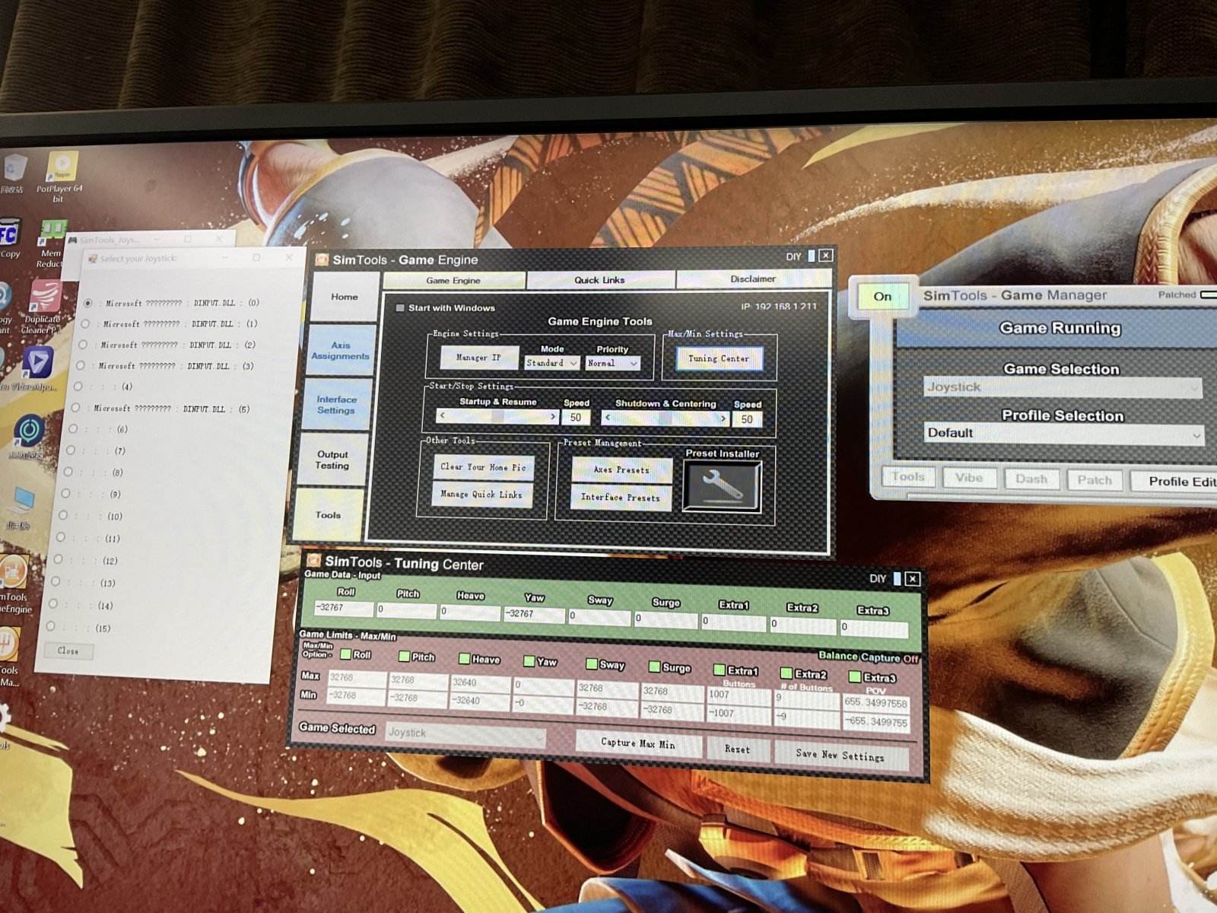Viewport: 1217px width, 913px height.
Task: Open the Recycle Bin desktop icon
Action: (13, 174)
